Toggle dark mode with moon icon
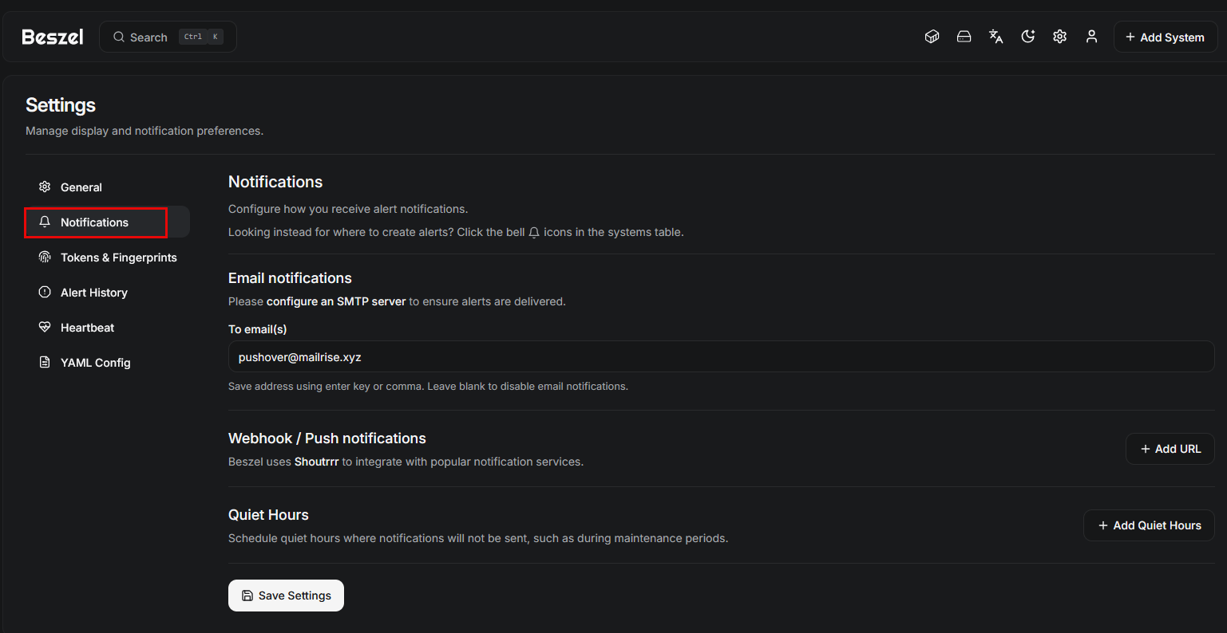 tap(1027, 37)
